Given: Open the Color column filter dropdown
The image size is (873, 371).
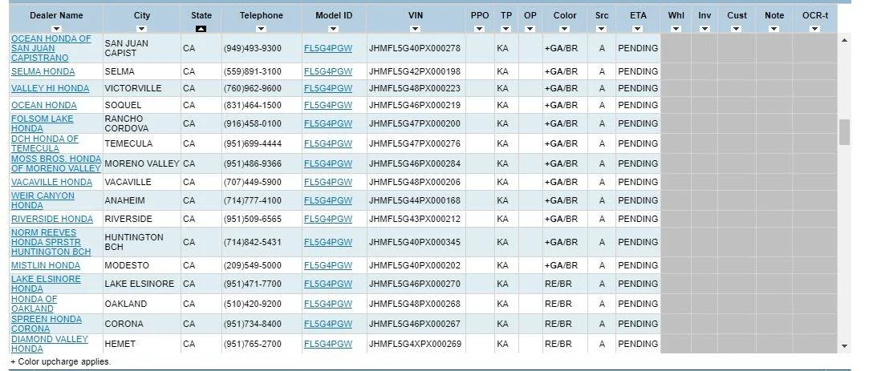Looking at the screenshot, I should click(565, 29).
